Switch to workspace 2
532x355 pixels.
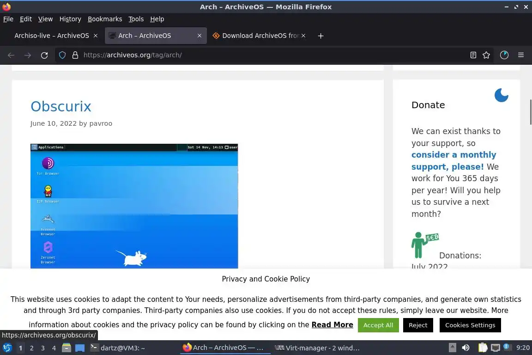(x=31, y=348)
